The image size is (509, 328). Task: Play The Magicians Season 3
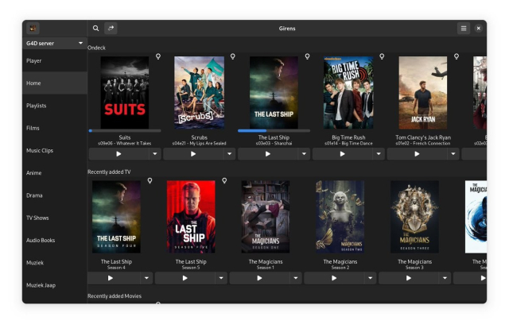coord(409,278)
